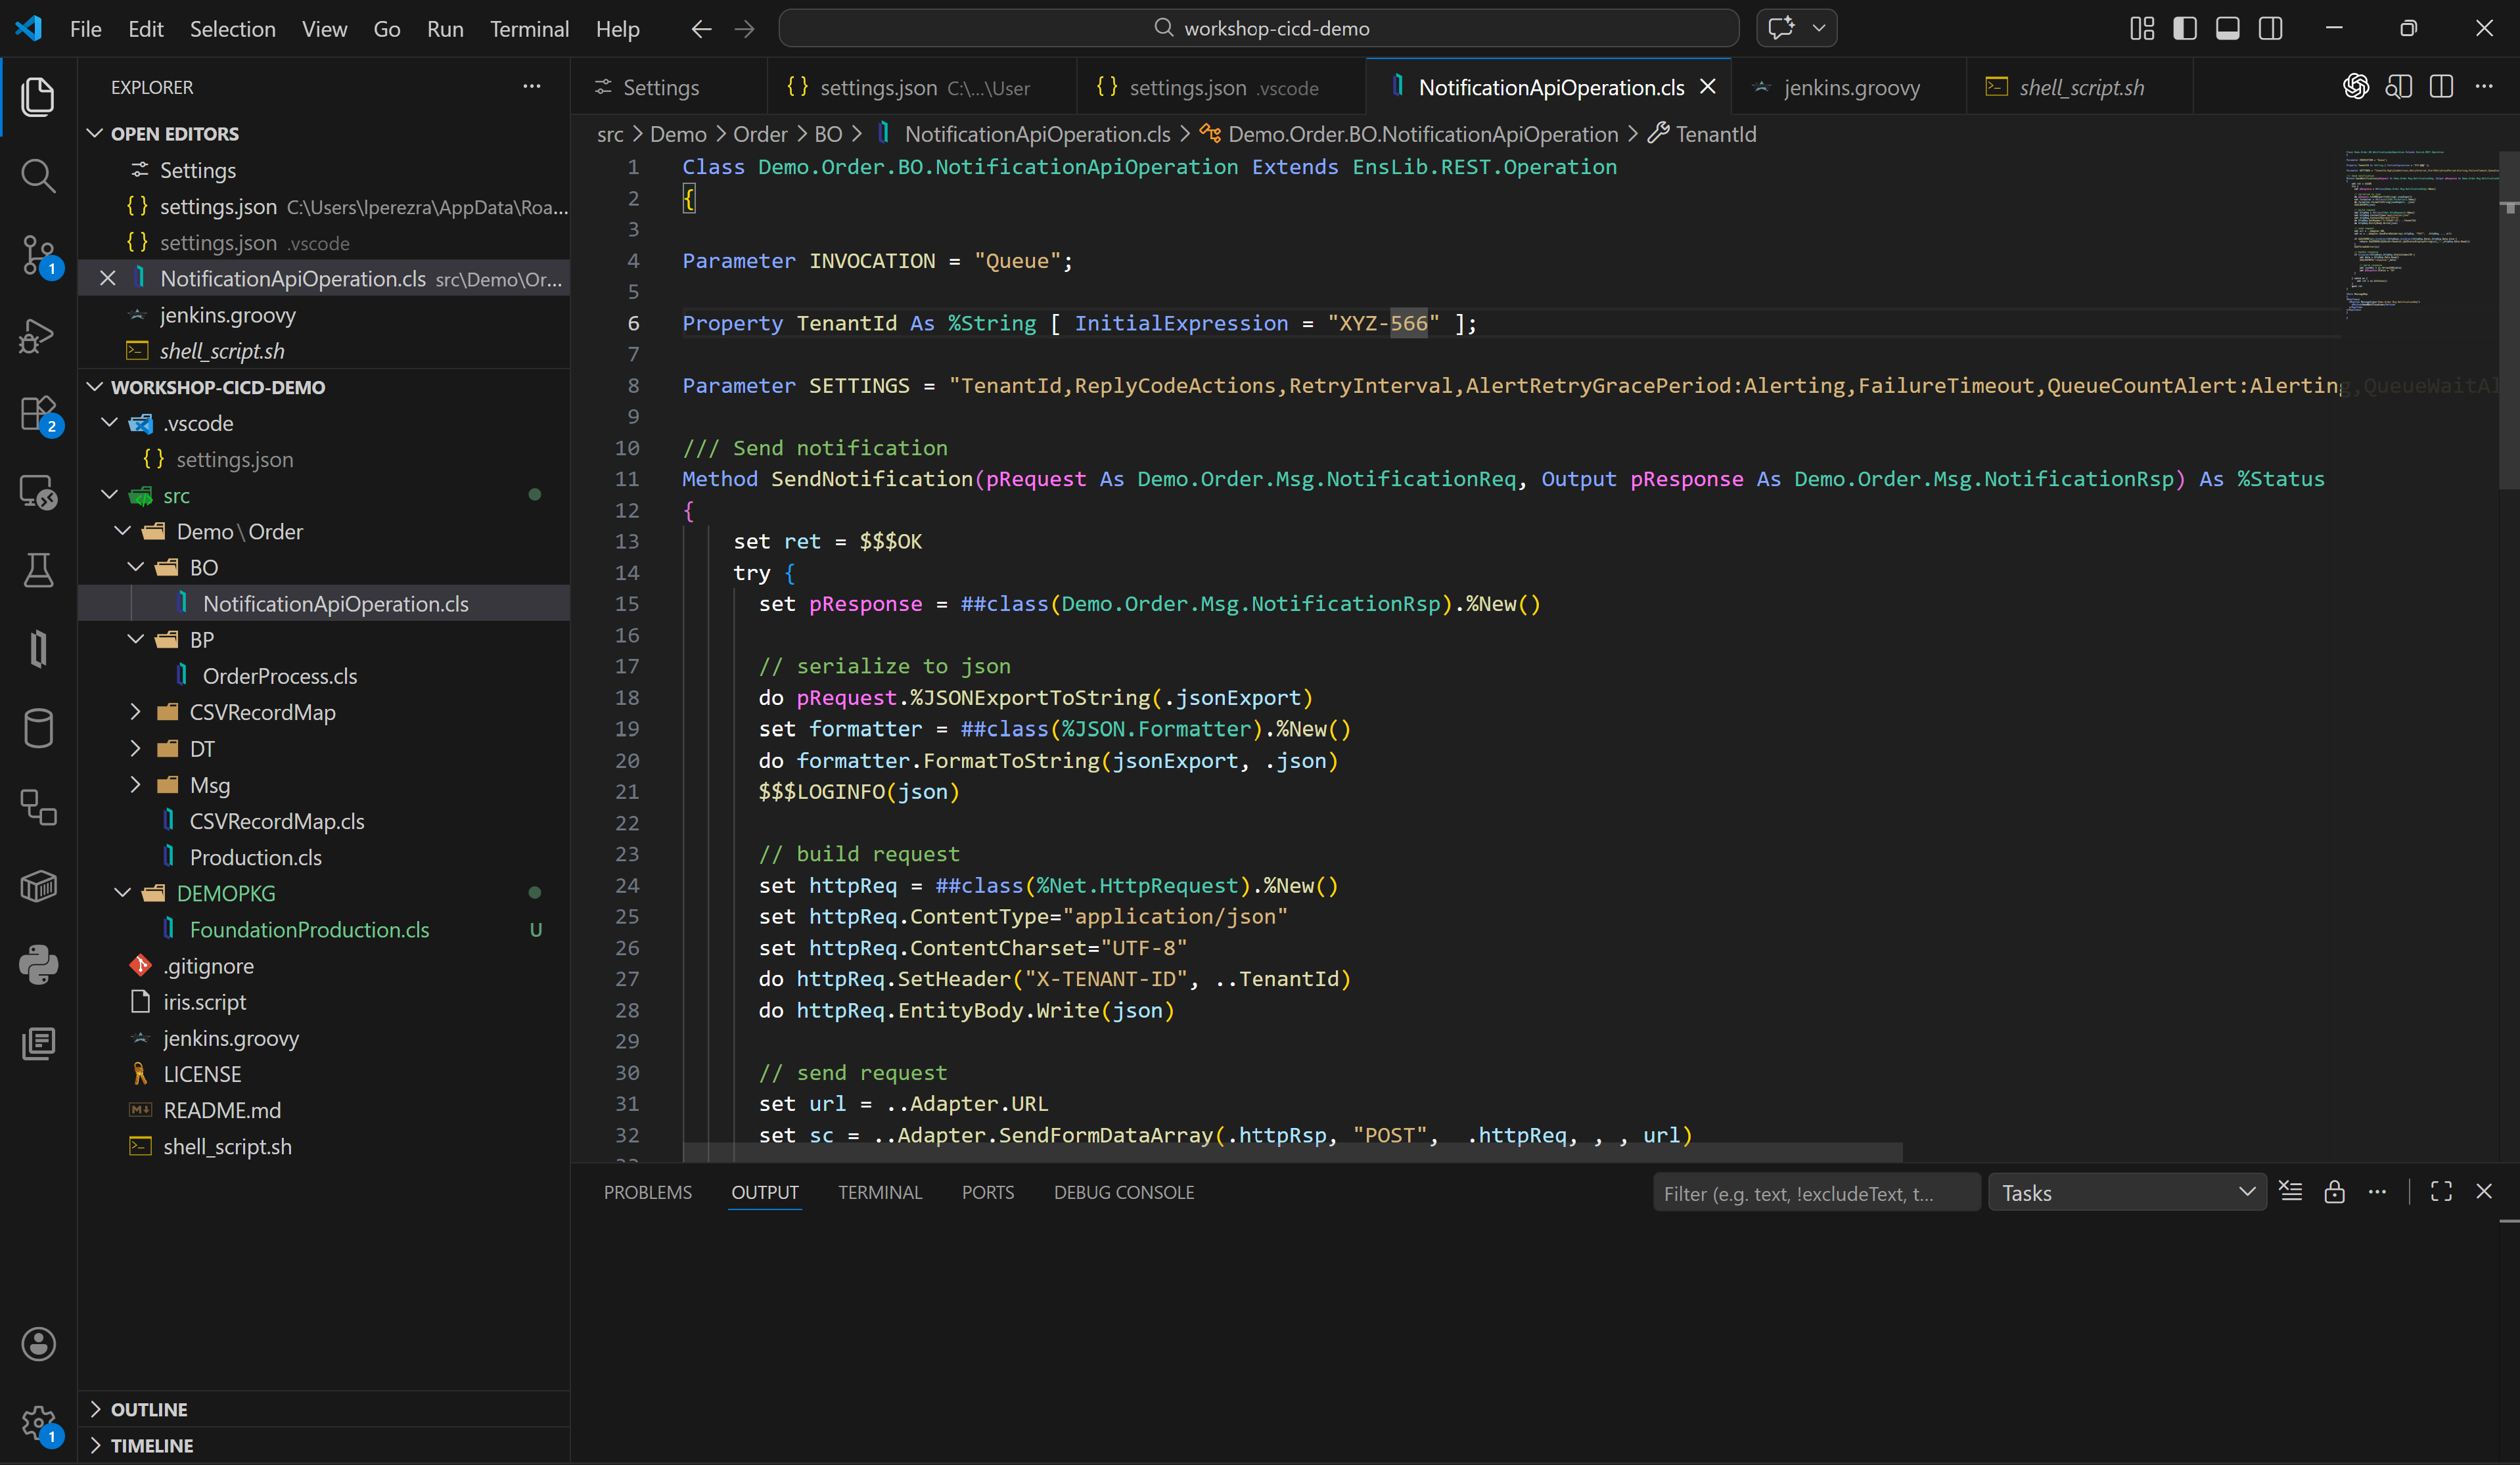Close NotificationApiOperation.cls in Open Editors

[x=107, y=278]
